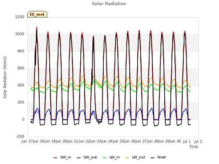The image size is (219, 164).
Task: Click the 800 y-axis tick label
Action: pos(21,51)
